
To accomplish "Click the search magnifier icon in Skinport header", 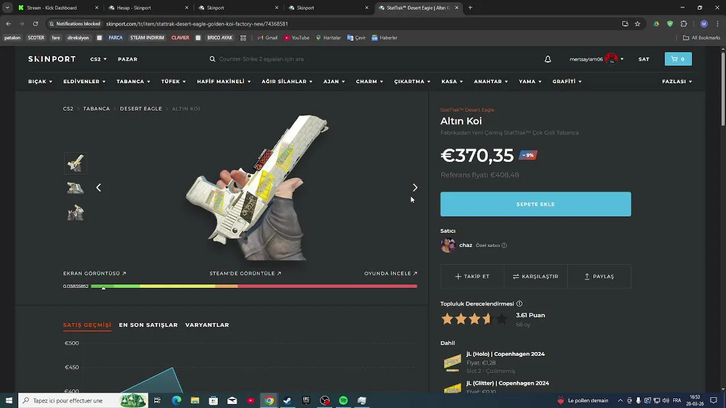I will pyautogui.click(x=212, y=59).
